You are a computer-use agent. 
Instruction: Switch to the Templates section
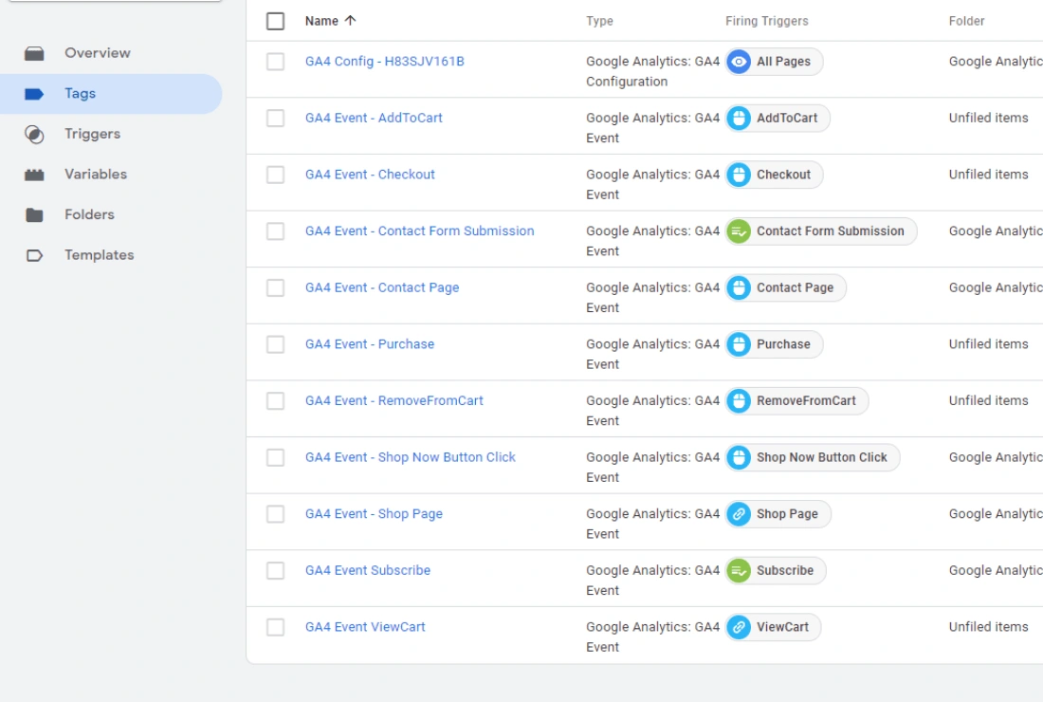point(100,255)
